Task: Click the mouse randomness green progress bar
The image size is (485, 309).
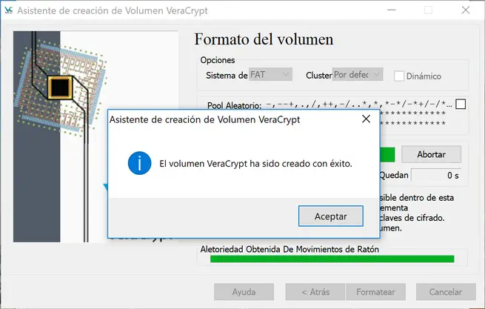Action: click(x=332, y=259)
